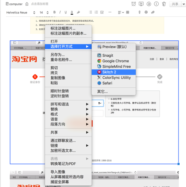This screenshot has height=187, width=186.
Task: Choose 其它... in open-with submenu
Action: 114,92
